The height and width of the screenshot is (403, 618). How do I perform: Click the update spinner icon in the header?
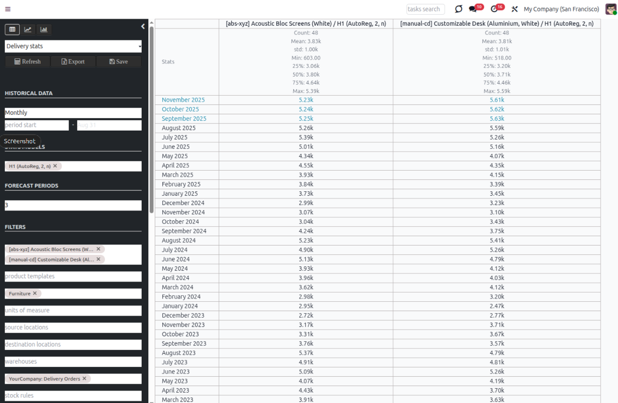[458, 9]
